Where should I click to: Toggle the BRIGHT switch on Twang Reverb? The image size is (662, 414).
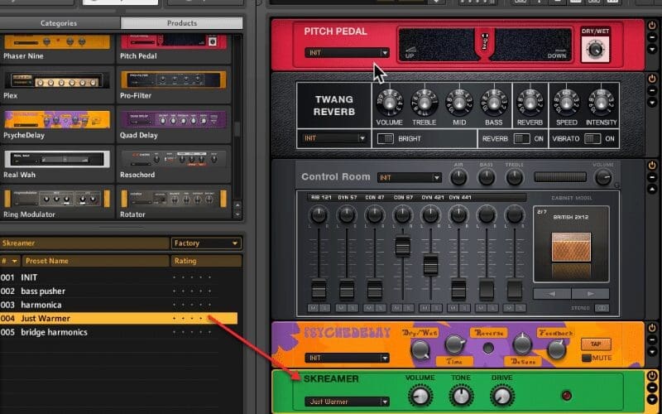click(385, 138)
